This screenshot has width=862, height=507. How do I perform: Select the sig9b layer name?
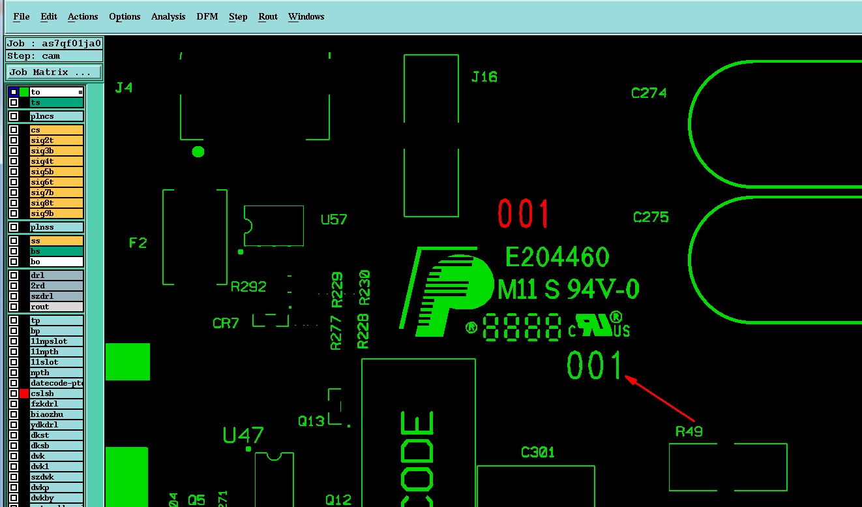point(57,213)
